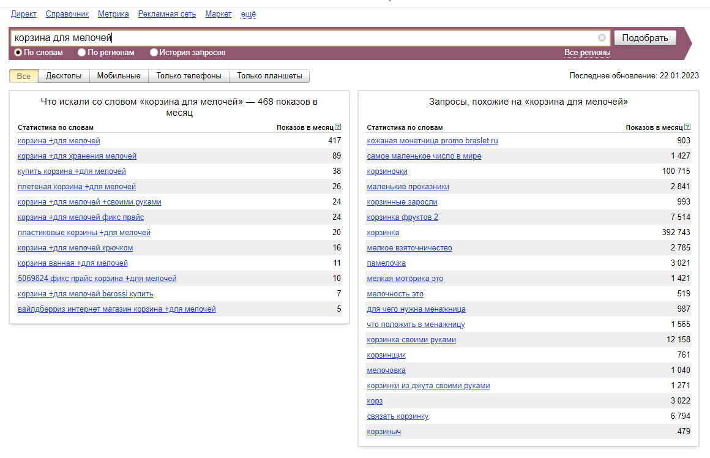This screenshot has height=458, width=710.
Task: Open query 'купить корзина +для мелочей'
Action: click(x=72, y=171)
